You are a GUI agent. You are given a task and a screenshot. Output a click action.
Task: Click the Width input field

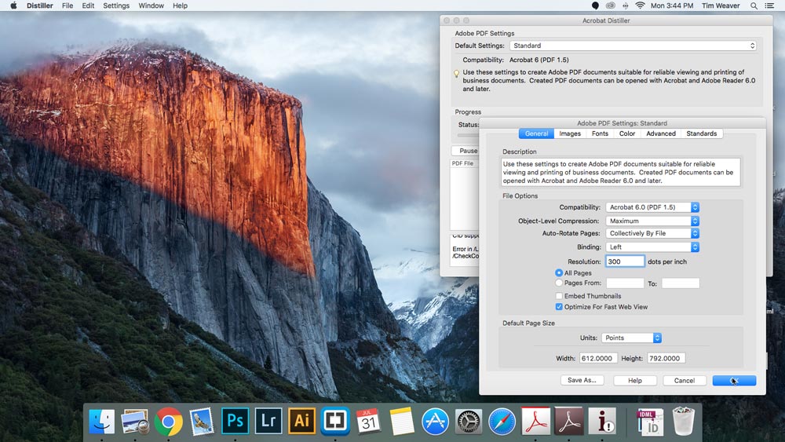[x=598, y=359]
